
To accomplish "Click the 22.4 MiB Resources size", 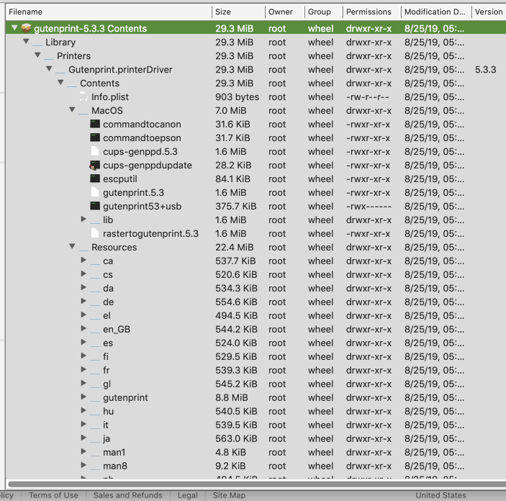I will point(234,248).
